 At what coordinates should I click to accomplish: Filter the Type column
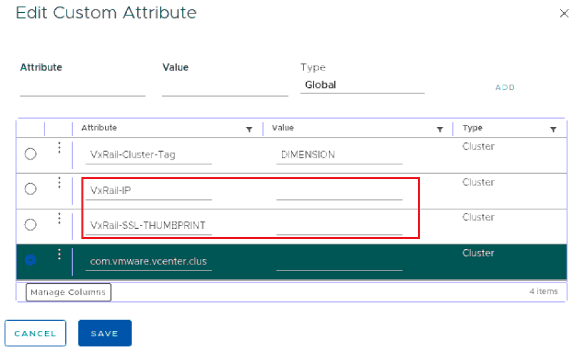pyautogui.click(x=553, y=129)
